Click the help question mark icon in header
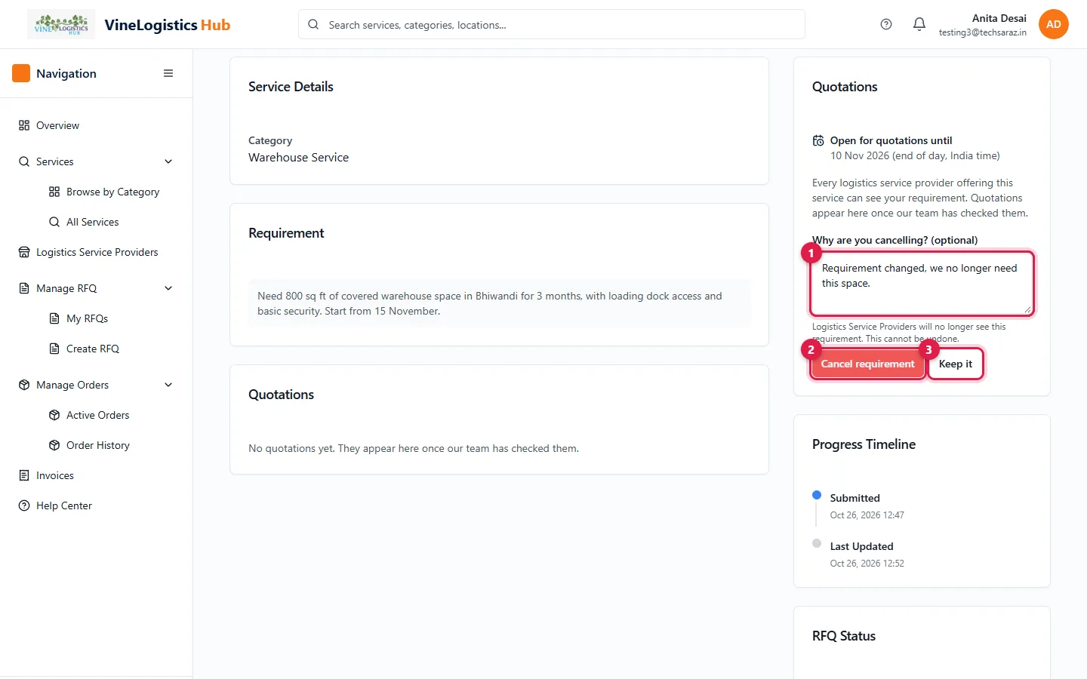The image size is (1087, 679). (886, 24)
